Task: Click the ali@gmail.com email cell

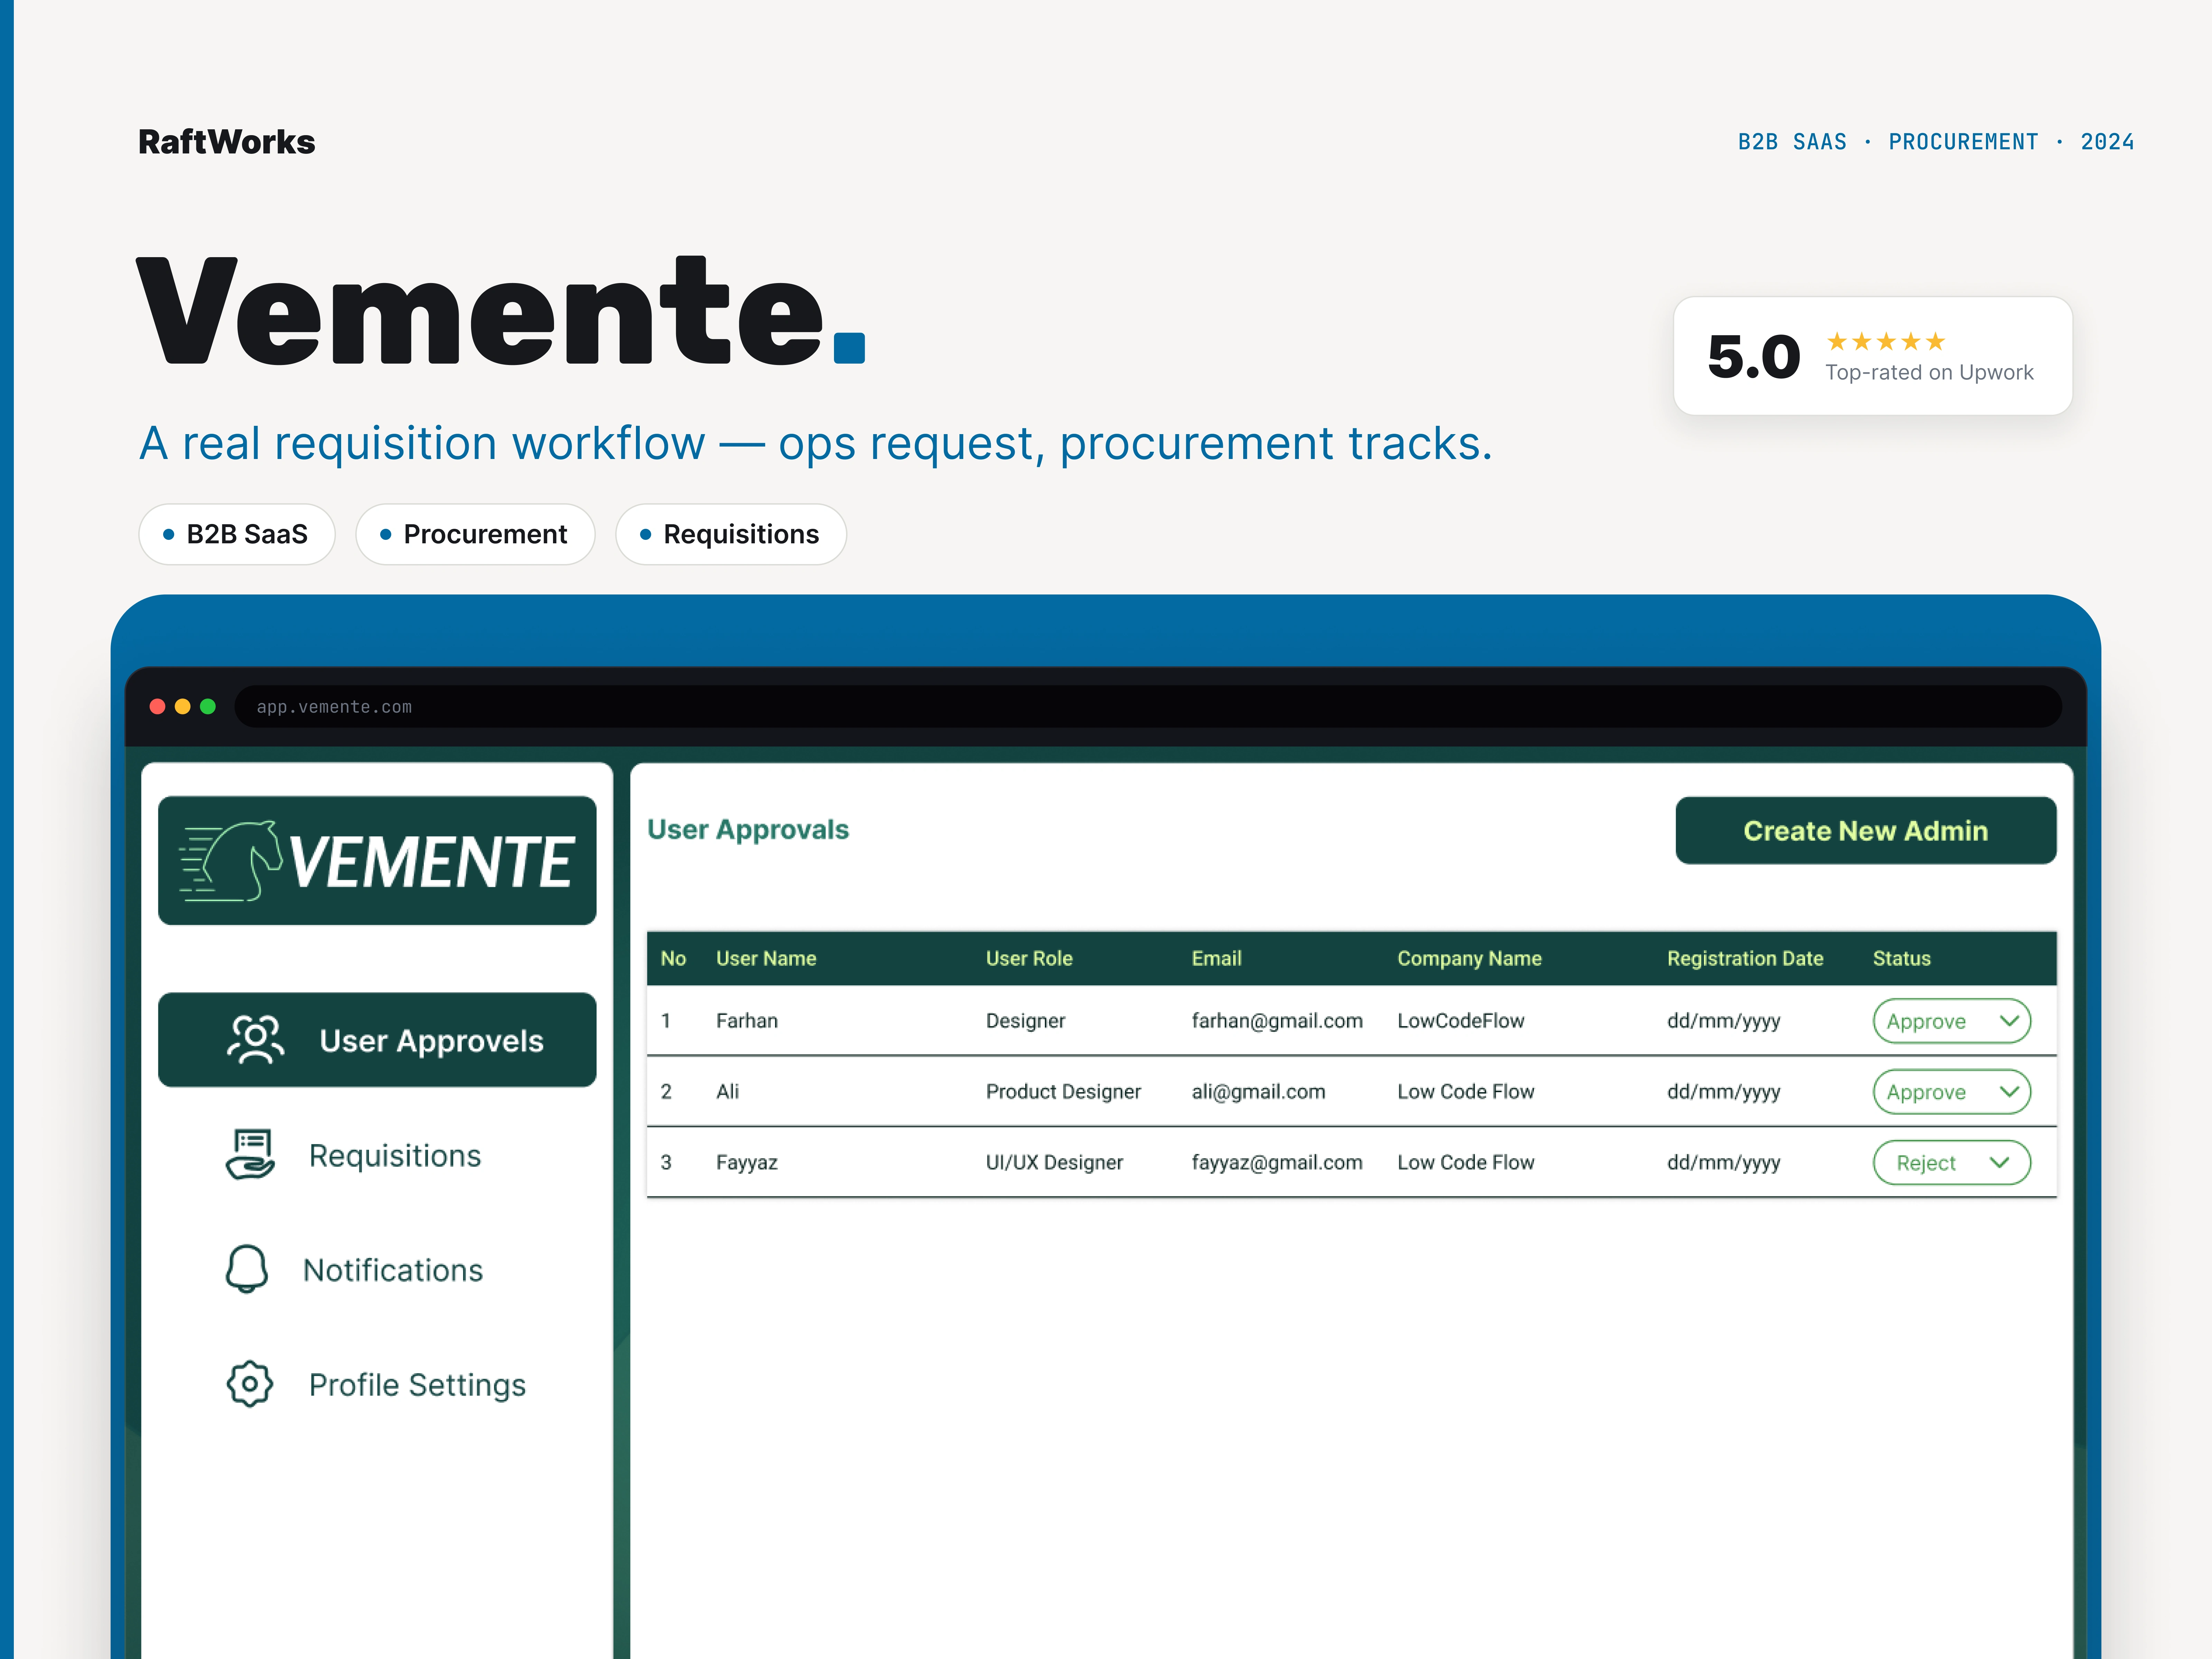Action: tap(1259, 1092)
